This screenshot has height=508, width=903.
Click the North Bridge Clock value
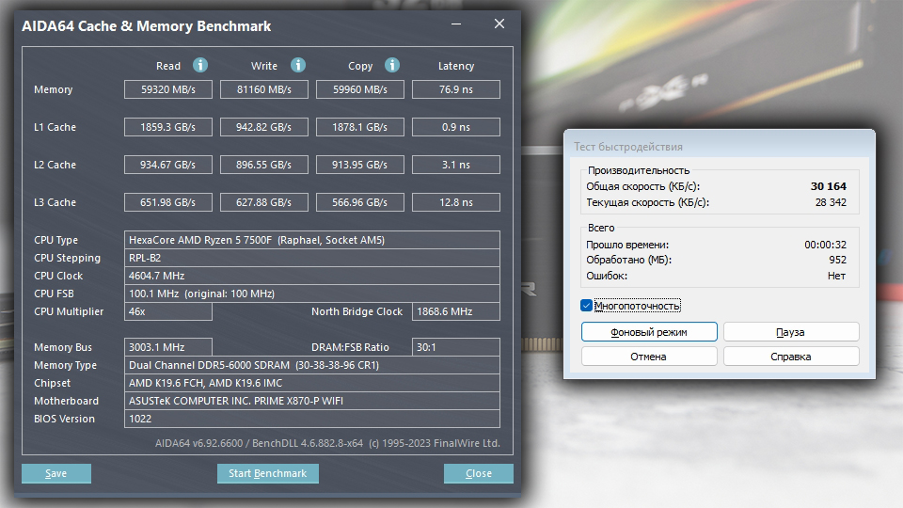tap(456, 311)
